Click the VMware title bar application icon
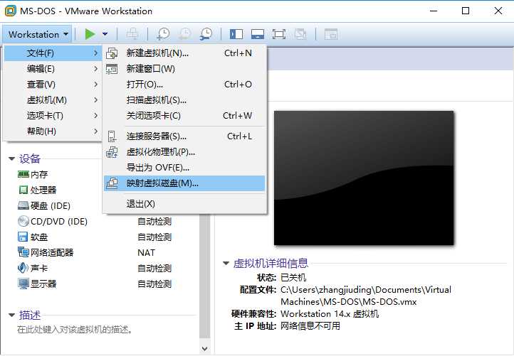This screenshot has width=514, height=356. pos(10,11)
